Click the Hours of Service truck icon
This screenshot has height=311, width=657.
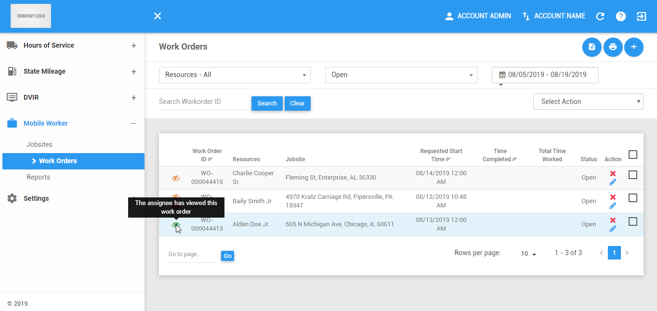[12, 45]
